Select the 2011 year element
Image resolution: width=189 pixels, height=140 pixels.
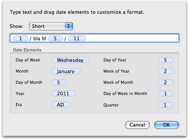pos(63,93)
